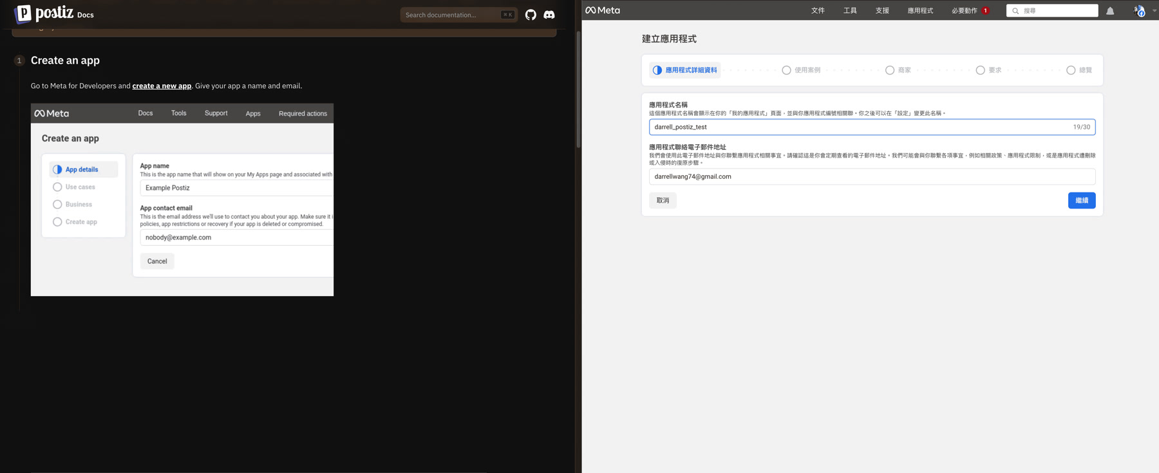Click the red badge on 必要動作

point(985,10)
